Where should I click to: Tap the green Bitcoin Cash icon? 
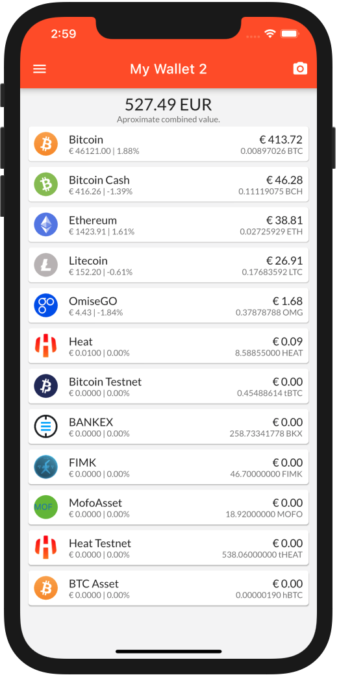pos(45,184)
